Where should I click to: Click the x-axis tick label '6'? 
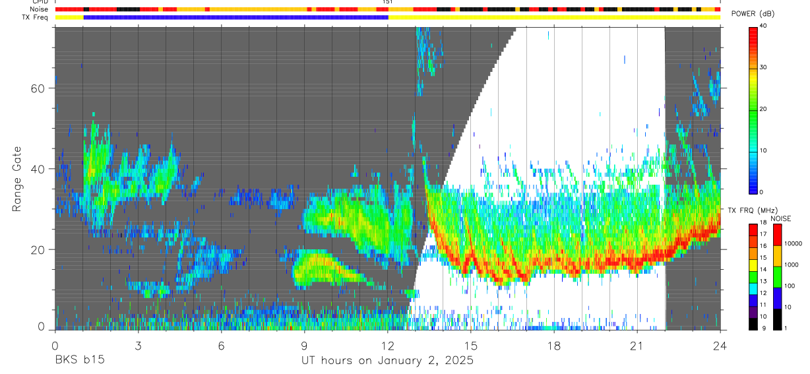tap(221, 346)
